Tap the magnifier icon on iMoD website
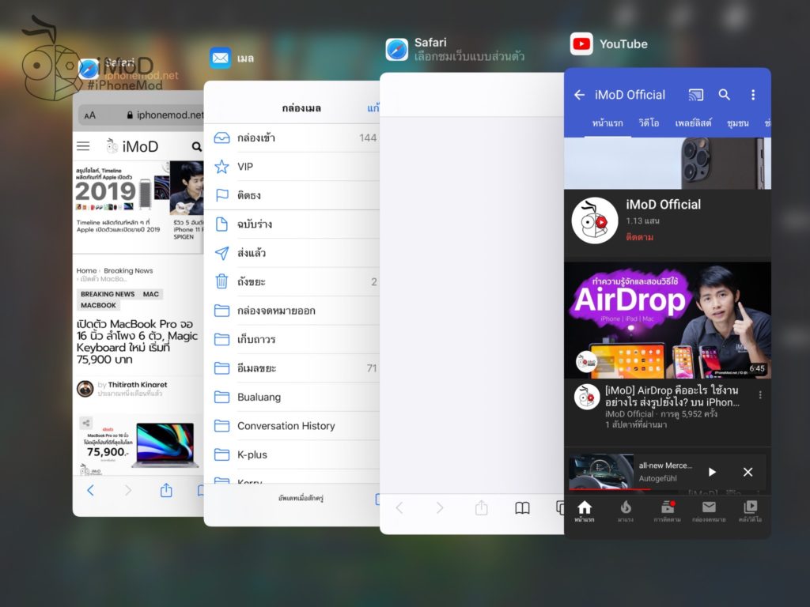The image size is (810, 607). pos(196,147)
